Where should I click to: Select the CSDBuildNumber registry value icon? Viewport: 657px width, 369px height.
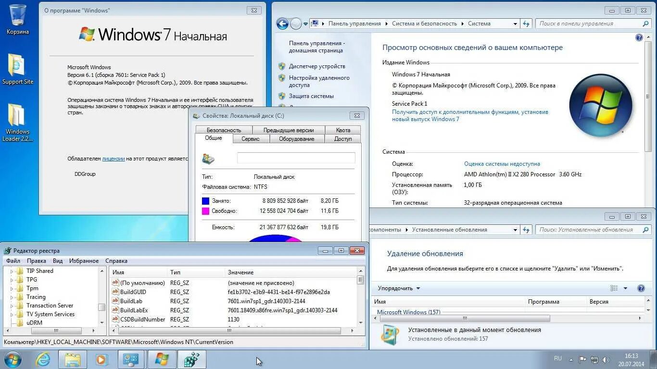pyautogui.click(x=115, y=319)
